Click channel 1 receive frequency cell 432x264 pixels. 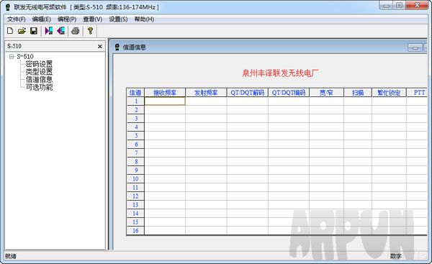click(x=165, y=101)
